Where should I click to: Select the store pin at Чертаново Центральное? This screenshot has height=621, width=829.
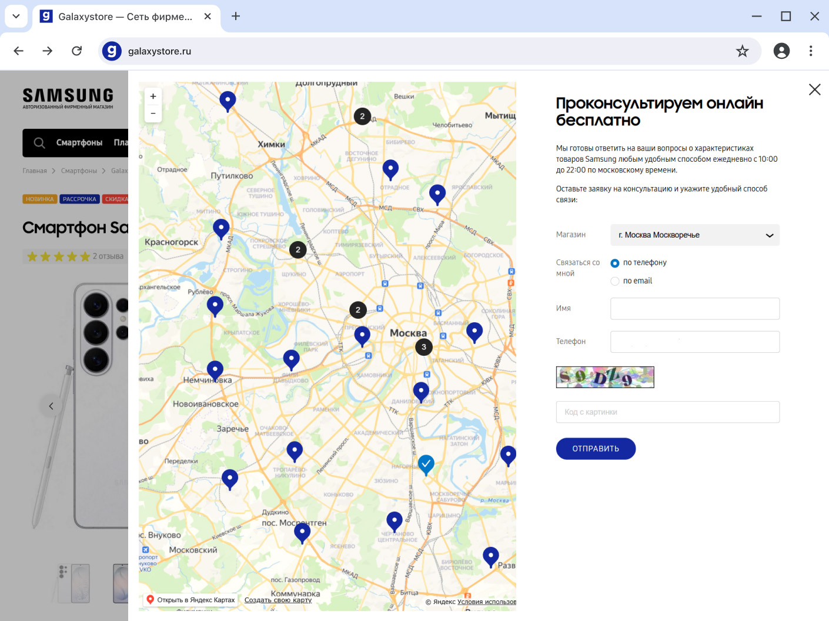[x=395, y=522]
